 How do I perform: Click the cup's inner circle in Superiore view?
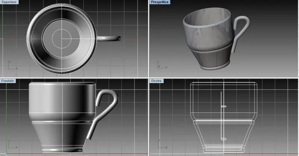(62, 39)
